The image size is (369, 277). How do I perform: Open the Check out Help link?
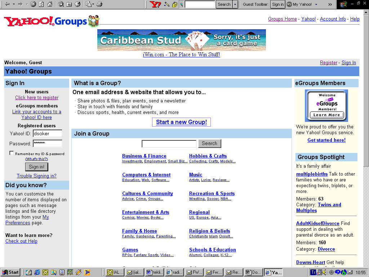(x=21, y=241)
